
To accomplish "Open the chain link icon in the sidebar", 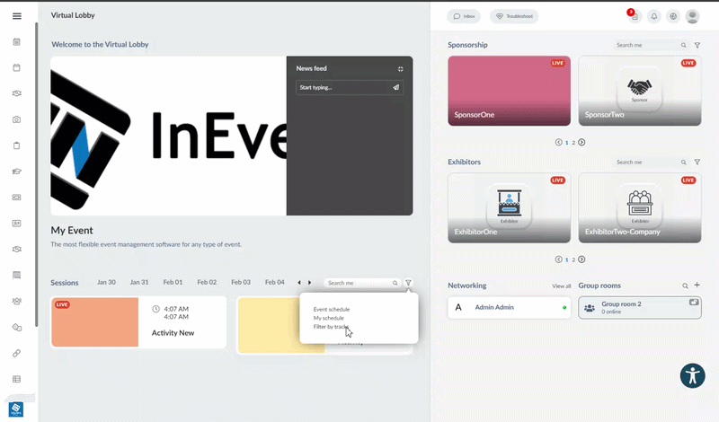I will point(16,353).
